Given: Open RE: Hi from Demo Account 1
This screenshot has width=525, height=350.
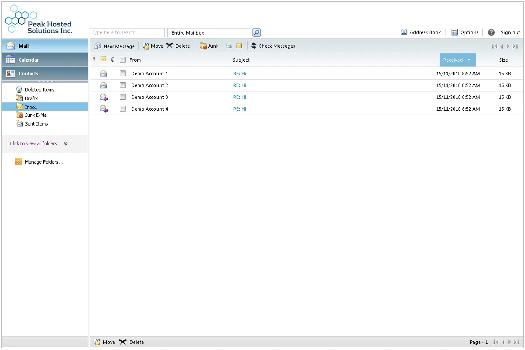Looking at the screenshot, I should [x=240, y=73].
